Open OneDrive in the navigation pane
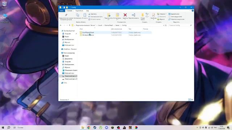The height and width of the screenshot is (130, 232). coord(69,49)
